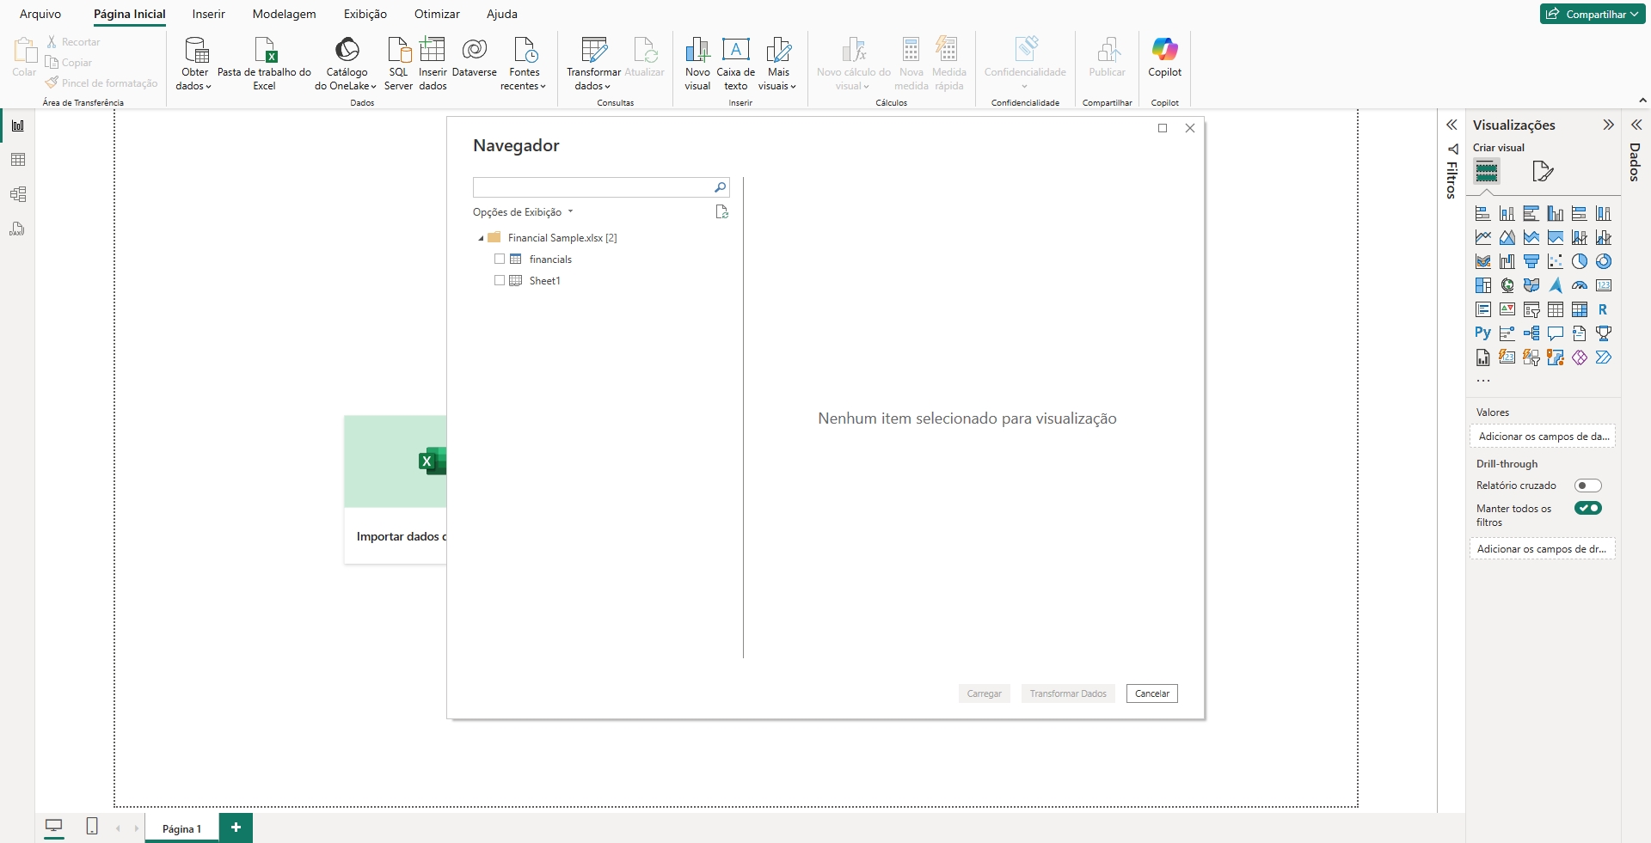
Task: Select treemap visual
Action: tap(1483, 286)
